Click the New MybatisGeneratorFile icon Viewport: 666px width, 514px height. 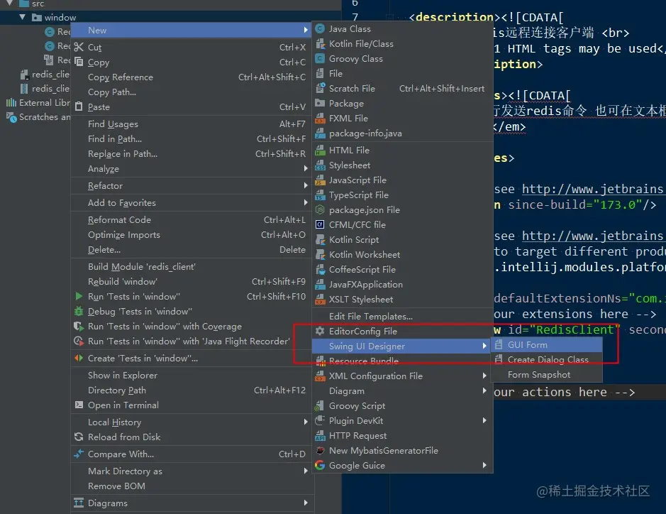pyautogui.click(x=320, y=451)
